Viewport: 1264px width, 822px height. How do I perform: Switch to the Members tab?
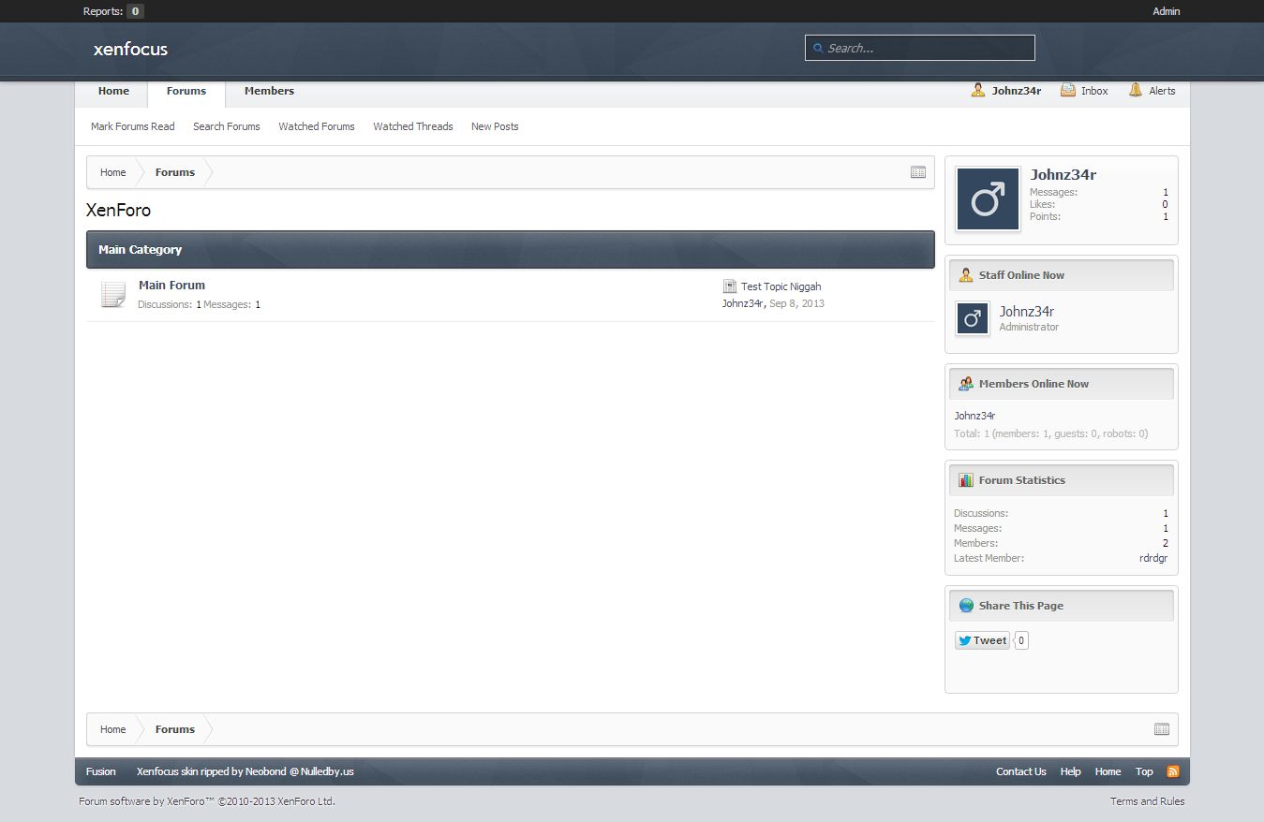pos(269,91)
